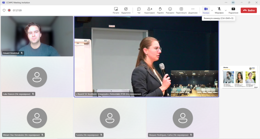The image size is (260, 139).
Task: Leave meeting with red Вийти button
Action: click(249, 10)
